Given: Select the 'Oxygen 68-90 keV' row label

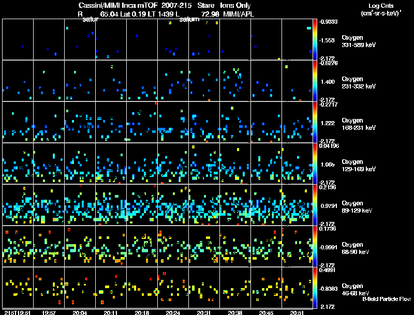Looking at the screenshot, I should (x=356, y=248).
